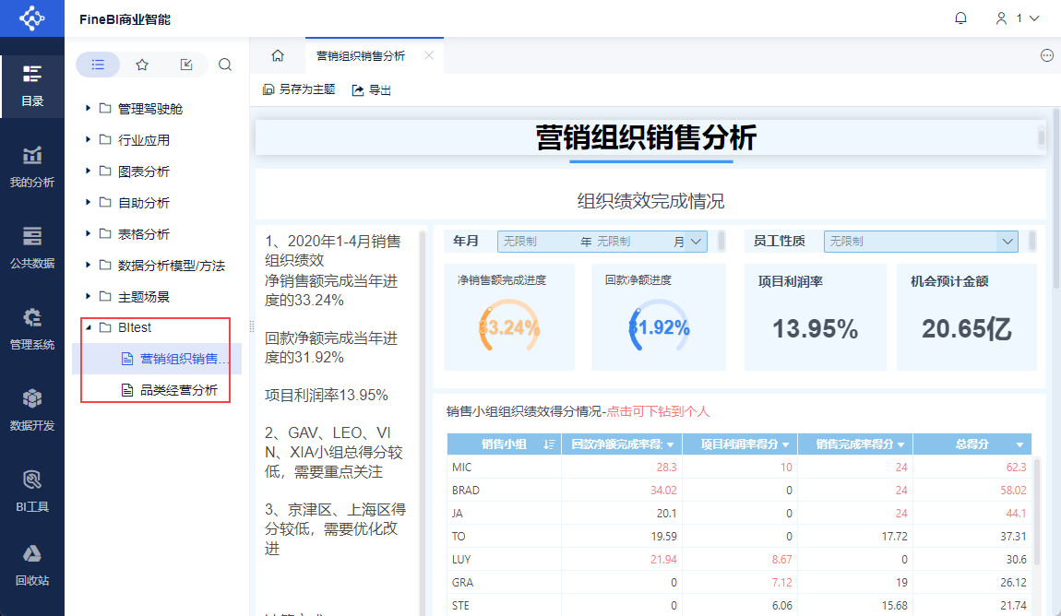Click the notification bell icon
The height and width of the screenshot is (616, 1061).
(x=960, y=18)
